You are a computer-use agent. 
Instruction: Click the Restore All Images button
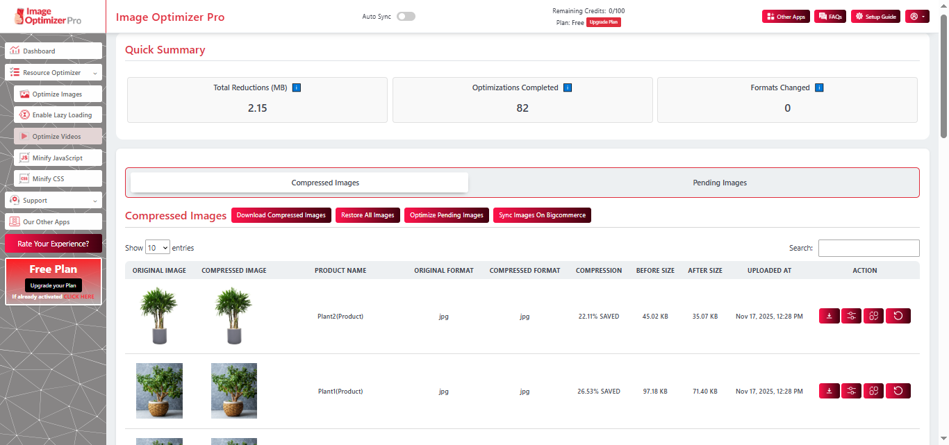[x=368, y=215]
